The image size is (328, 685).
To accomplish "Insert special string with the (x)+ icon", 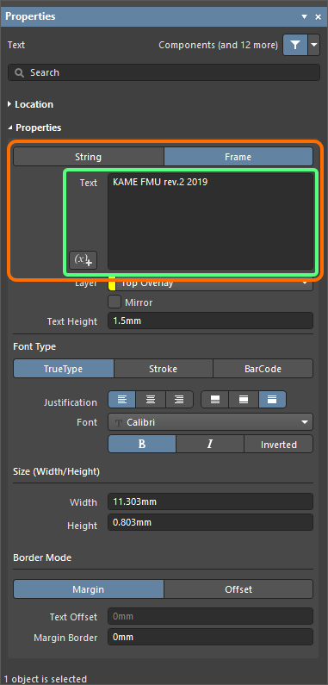I will [x=83, y=260].
